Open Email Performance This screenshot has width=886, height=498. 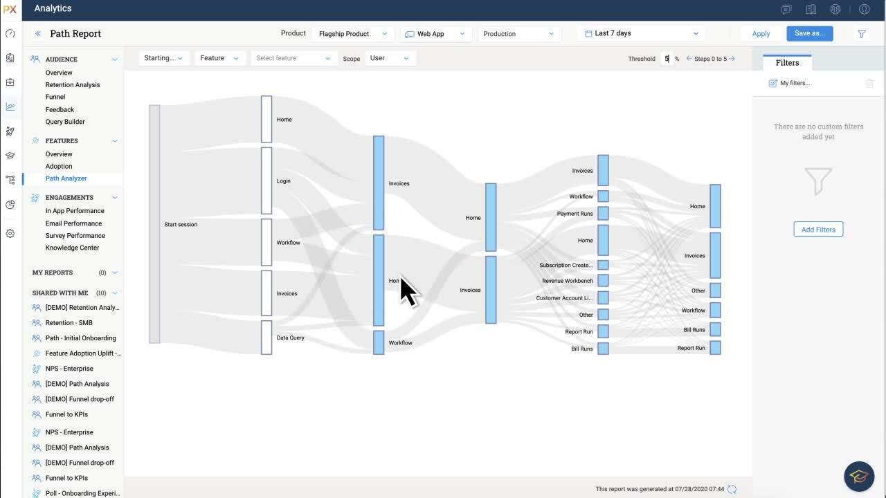[73, 223]
